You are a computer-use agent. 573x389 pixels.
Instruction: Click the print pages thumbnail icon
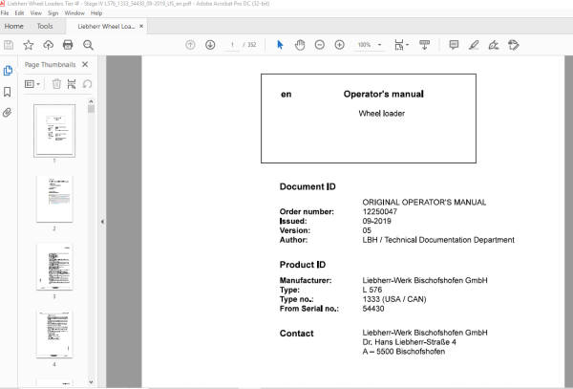72,84
